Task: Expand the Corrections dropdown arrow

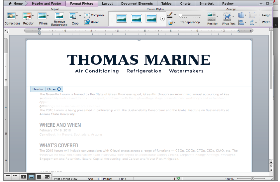Action: [x=17, y=16]
